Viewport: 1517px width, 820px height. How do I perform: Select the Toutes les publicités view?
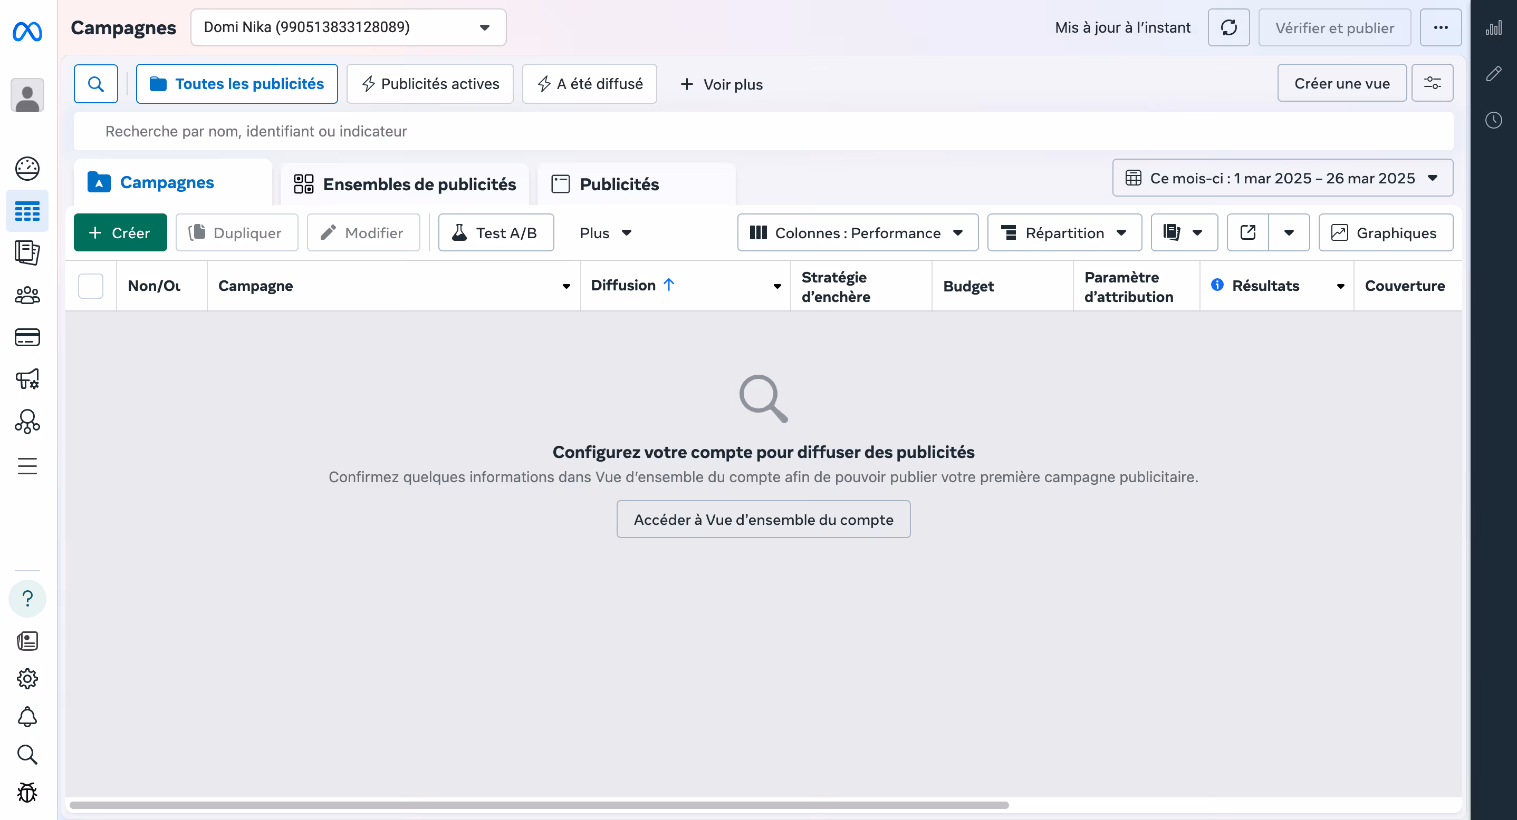pyautogui.click(x=237, y=84)
